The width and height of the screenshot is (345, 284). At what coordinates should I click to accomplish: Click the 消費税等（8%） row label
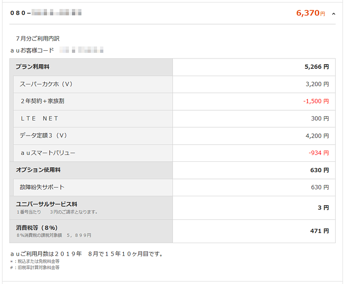click(x=37, y=228)
